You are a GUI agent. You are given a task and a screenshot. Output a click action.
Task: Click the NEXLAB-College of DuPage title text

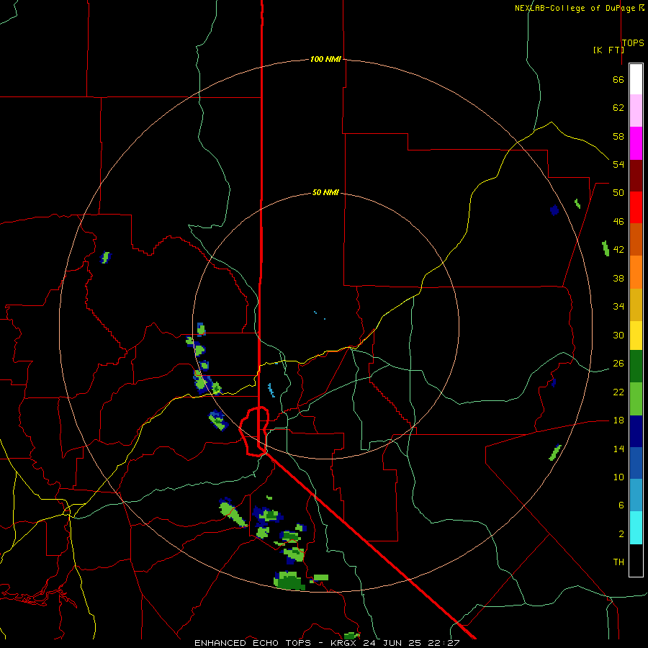[x=575, y=8]
